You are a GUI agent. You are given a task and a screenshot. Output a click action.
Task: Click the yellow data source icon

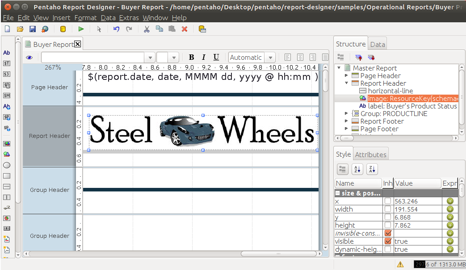coord(63,29)
